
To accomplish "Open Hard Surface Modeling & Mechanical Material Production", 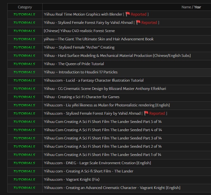I will 117,56.
